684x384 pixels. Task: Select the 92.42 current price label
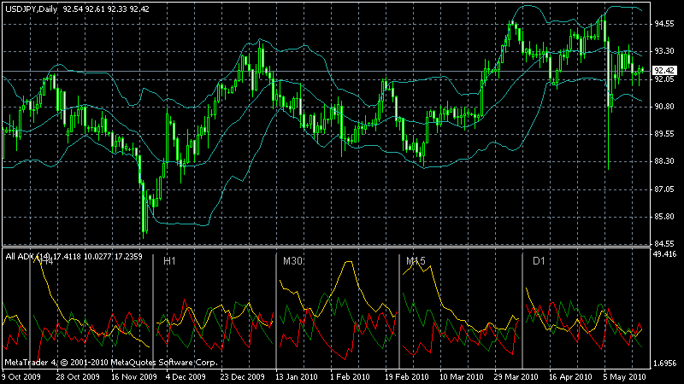pyautogui.click(x=664, y=71)
